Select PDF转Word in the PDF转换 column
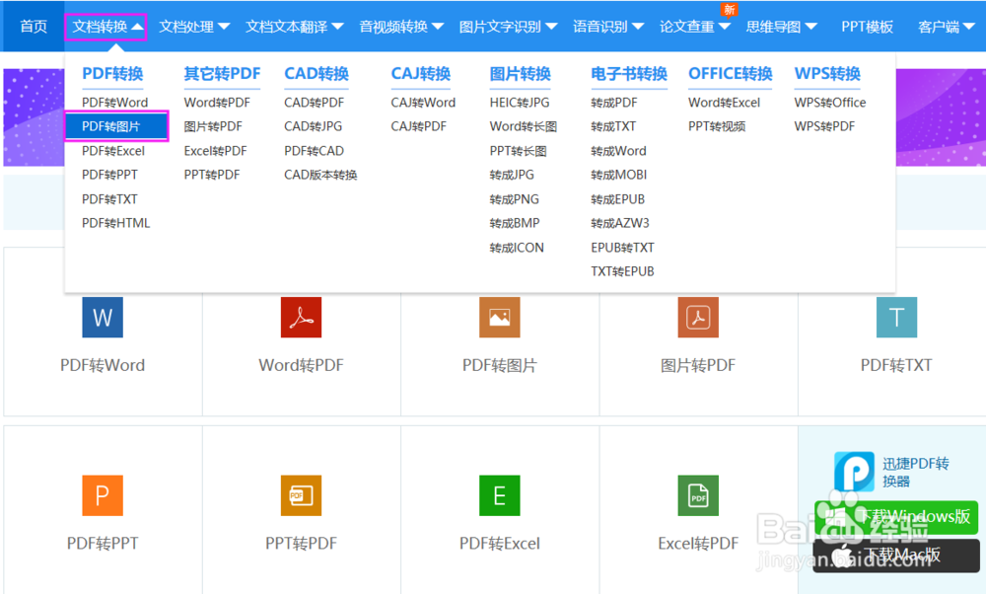Screen dimensions: 986x594 [x=115, y=103]
